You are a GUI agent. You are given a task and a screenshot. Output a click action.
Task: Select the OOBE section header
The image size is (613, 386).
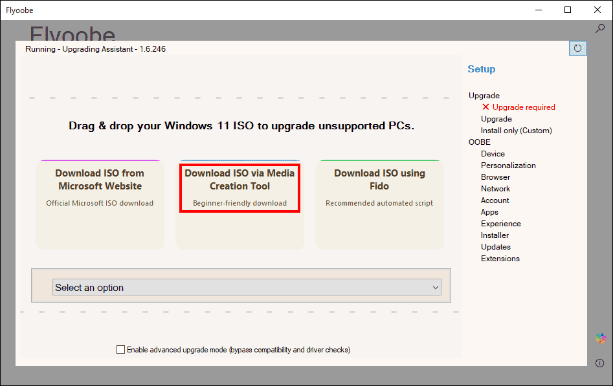[x=479, y=142]
